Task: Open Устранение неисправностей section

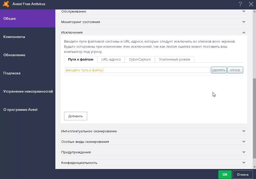Action: pyautogui.click(x=28, y=92)
